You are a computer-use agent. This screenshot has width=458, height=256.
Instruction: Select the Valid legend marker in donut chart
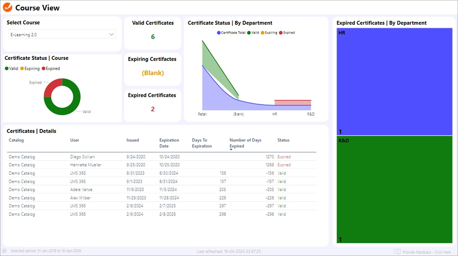[7, 69]
